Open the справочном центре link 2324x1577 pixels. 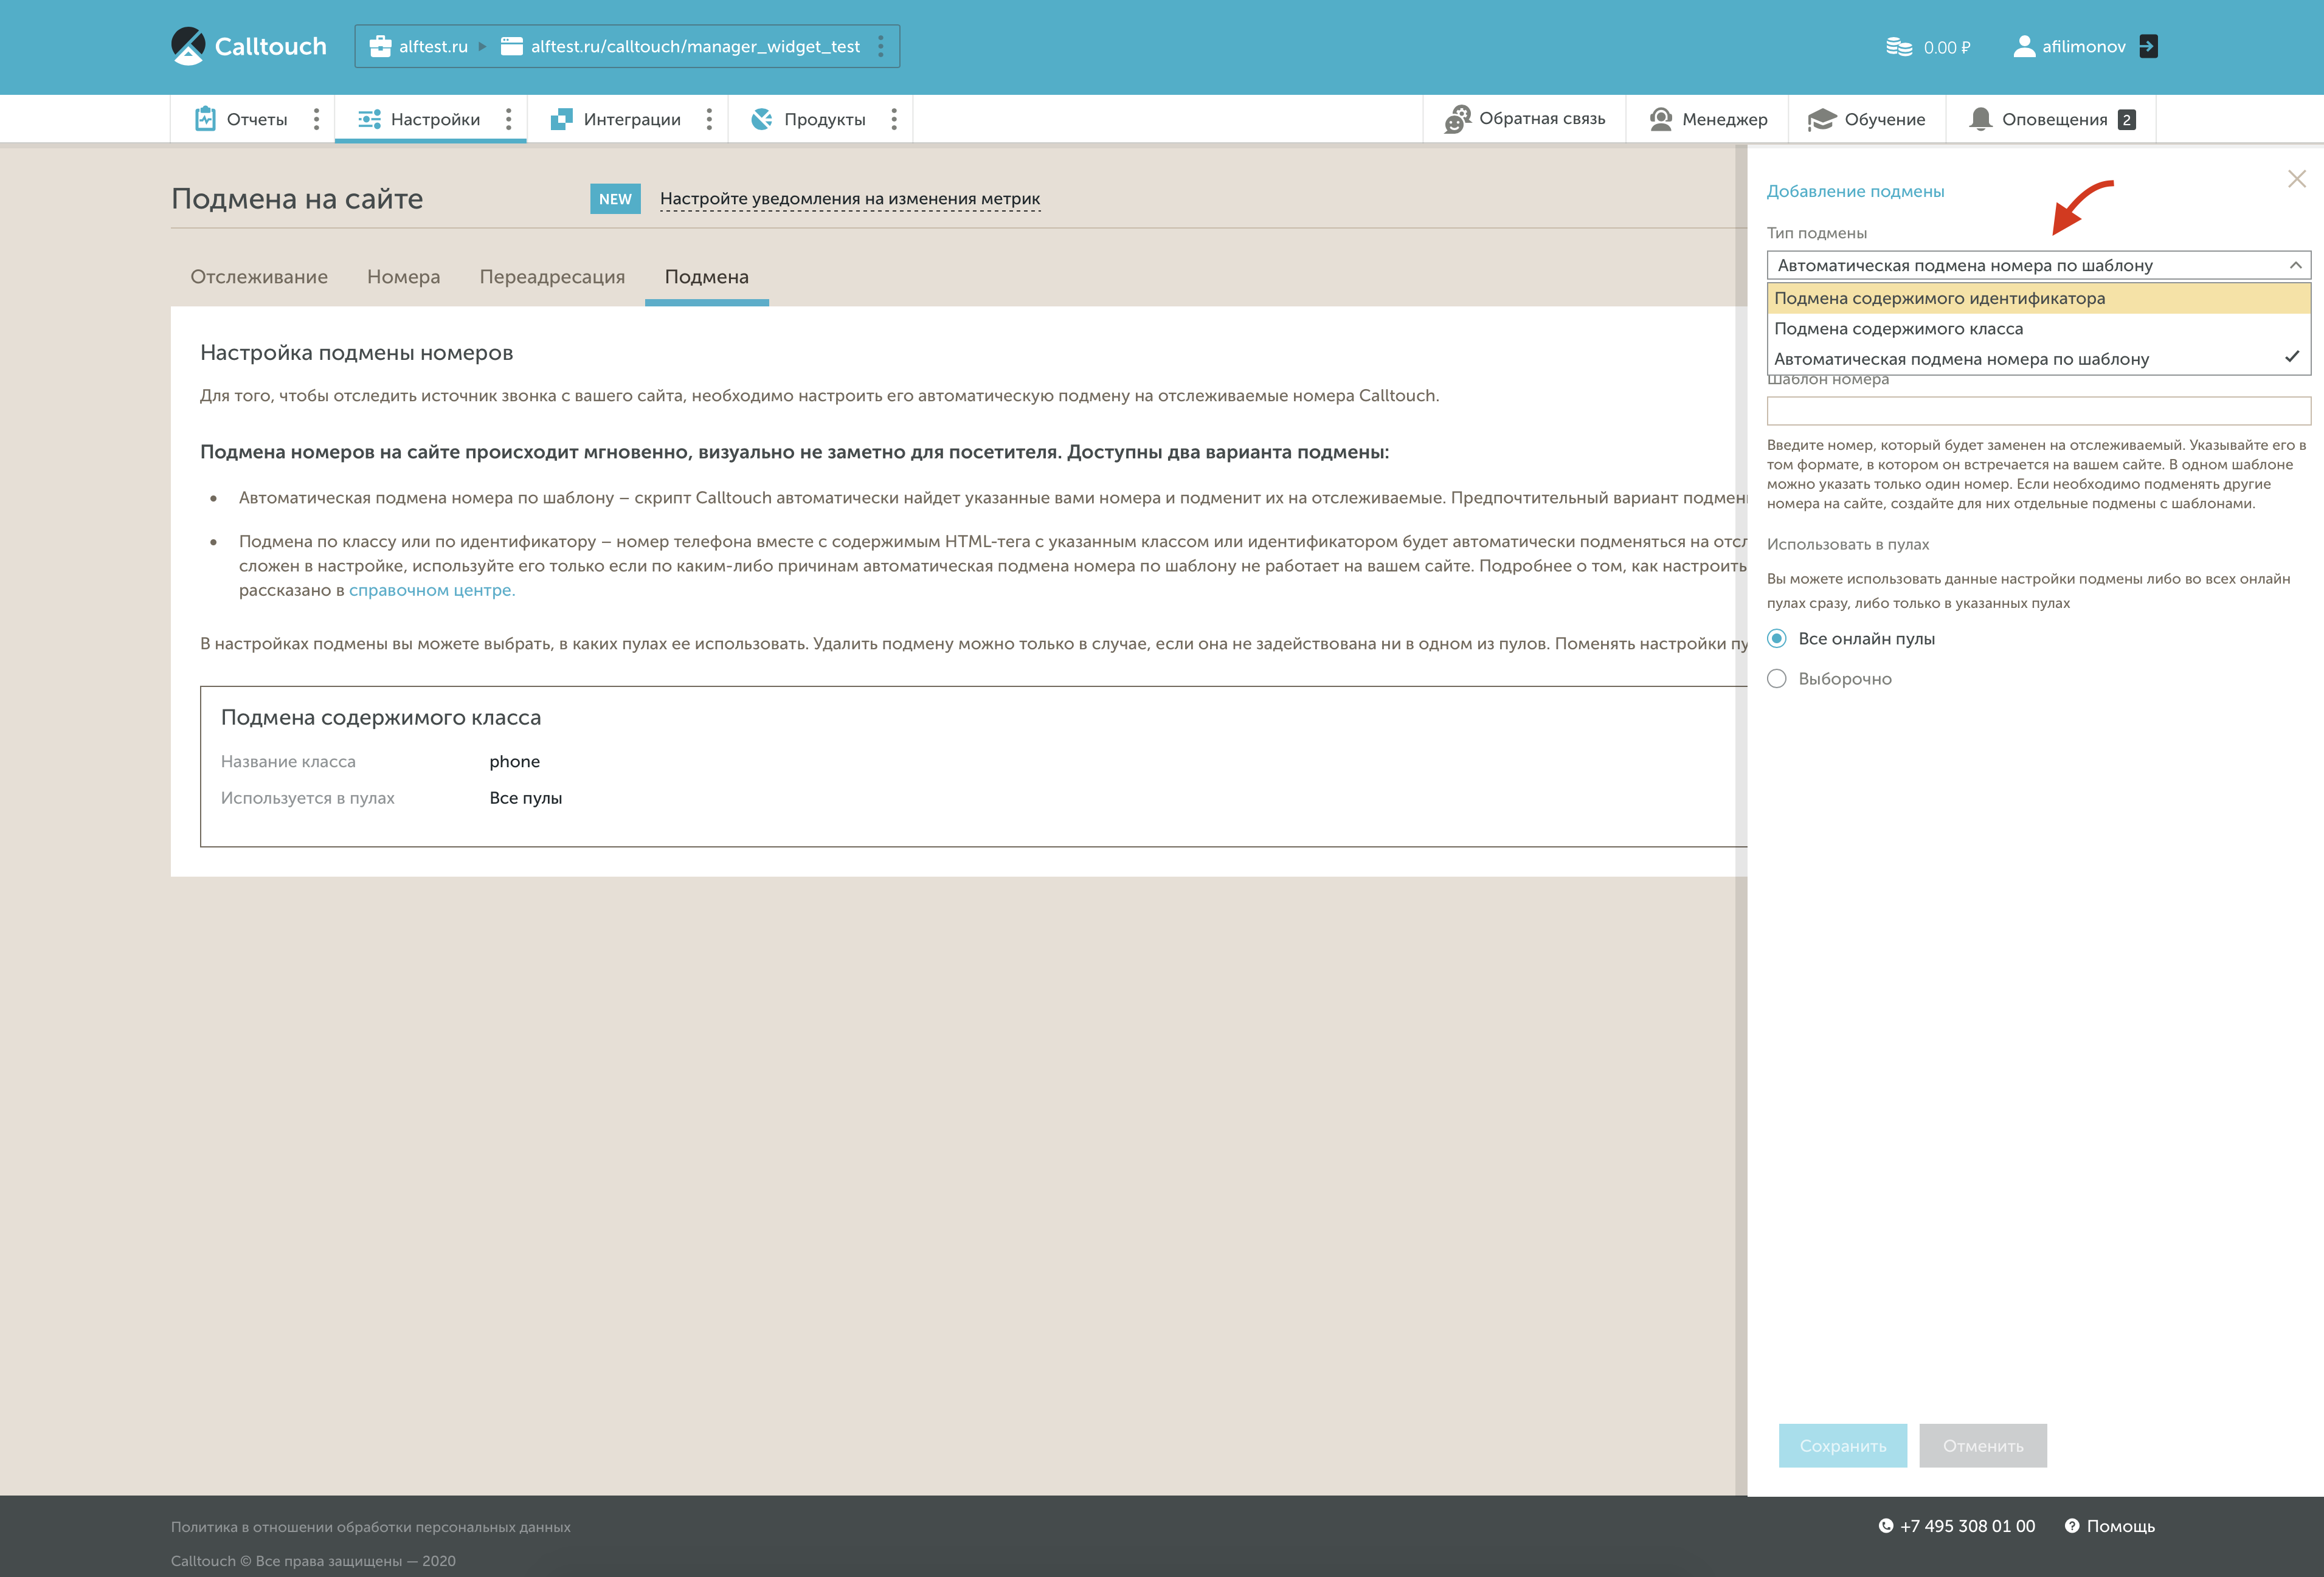[432, 590]
